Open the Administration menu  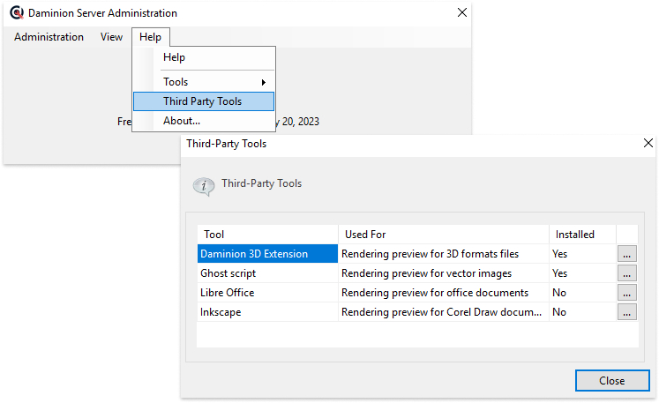49,37
